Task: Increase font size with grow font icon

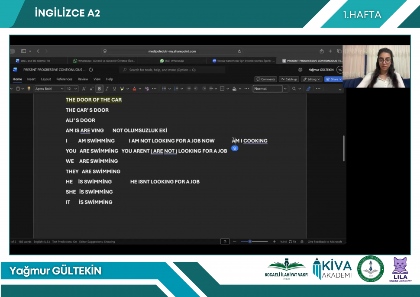Action: [x=84, y=89]
